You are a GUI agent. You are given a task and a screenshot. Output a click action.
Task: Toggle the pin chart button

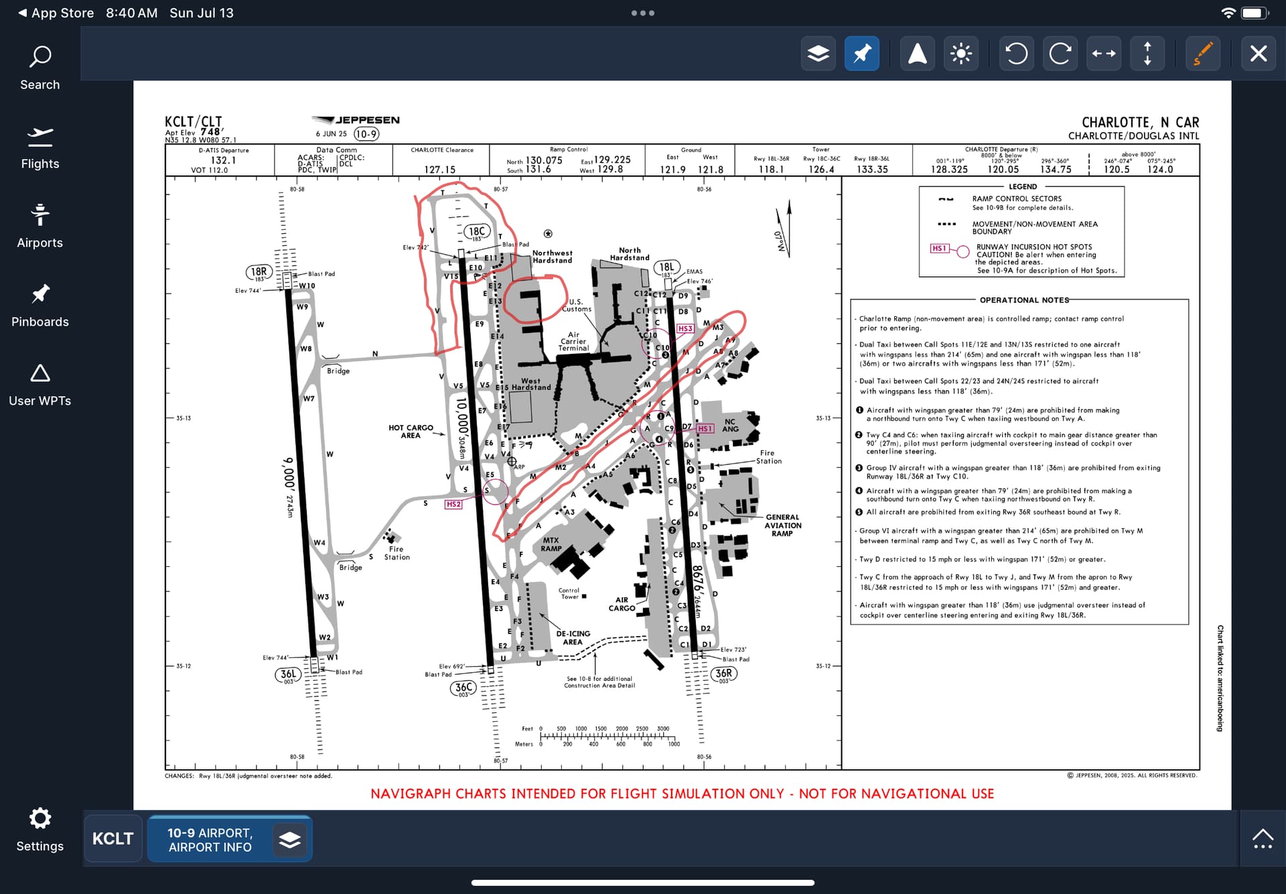click(x=862, y=54)
